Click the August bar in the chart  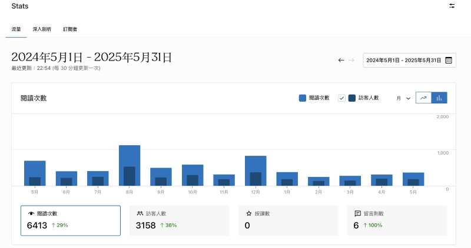[x=130, y=165]
